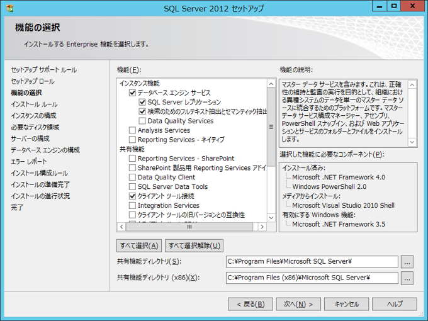Image resolution: width=428 pixels, height=321 pixels.
Task: Click Microsoft .NET Framework 4.0 entry
Action: [x=339, y=177]
